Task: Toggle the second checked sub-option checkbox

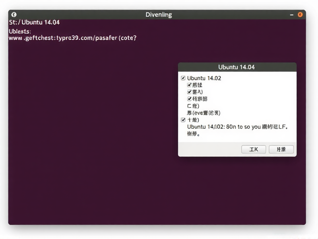Action: [190, 92]
